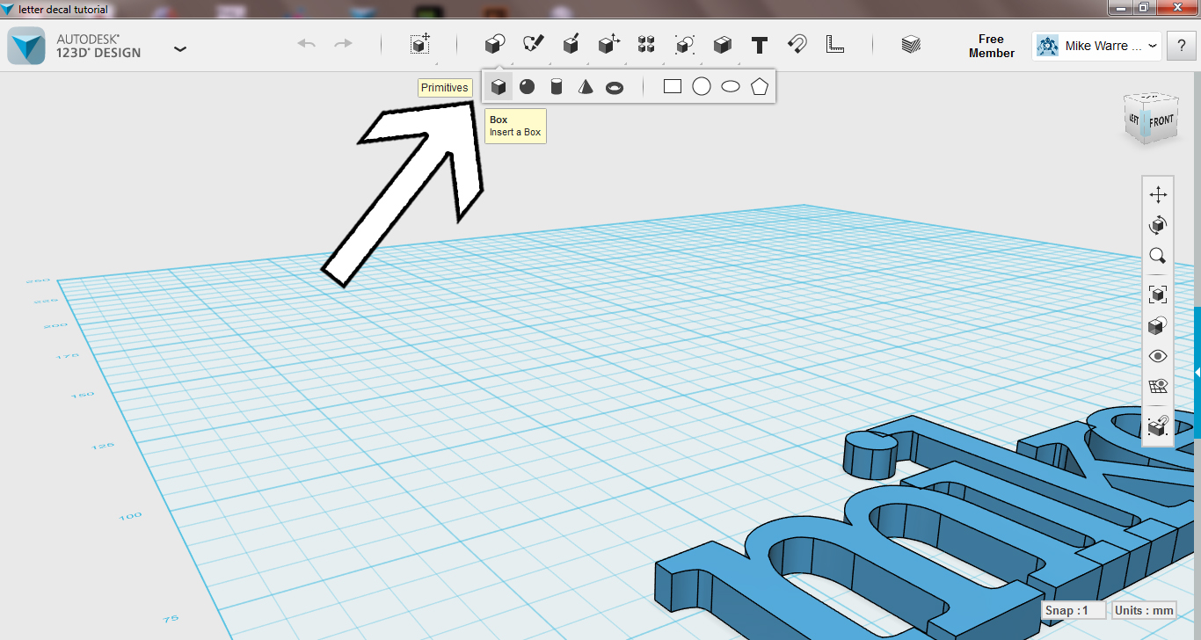The image size is (1201, 640).
Task: Insert a Torus primitive
Action: (615, 87)
